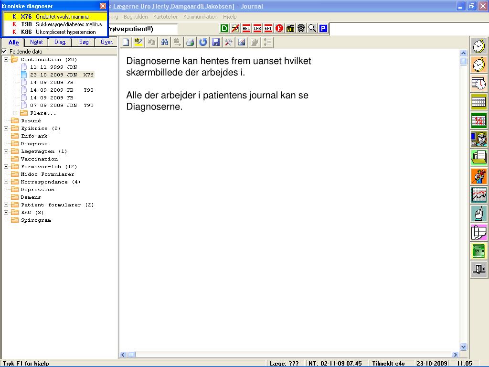Select T90 Sukkersyge/diabetes mellitus diagnosis

[x=55, y=24]
